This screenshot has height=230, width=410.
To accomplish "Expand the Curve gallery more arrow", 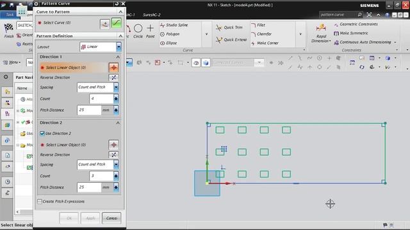I will (206, 34).
